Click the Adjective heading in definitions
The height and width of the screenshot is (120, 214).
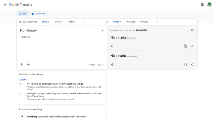click(23, 80)
